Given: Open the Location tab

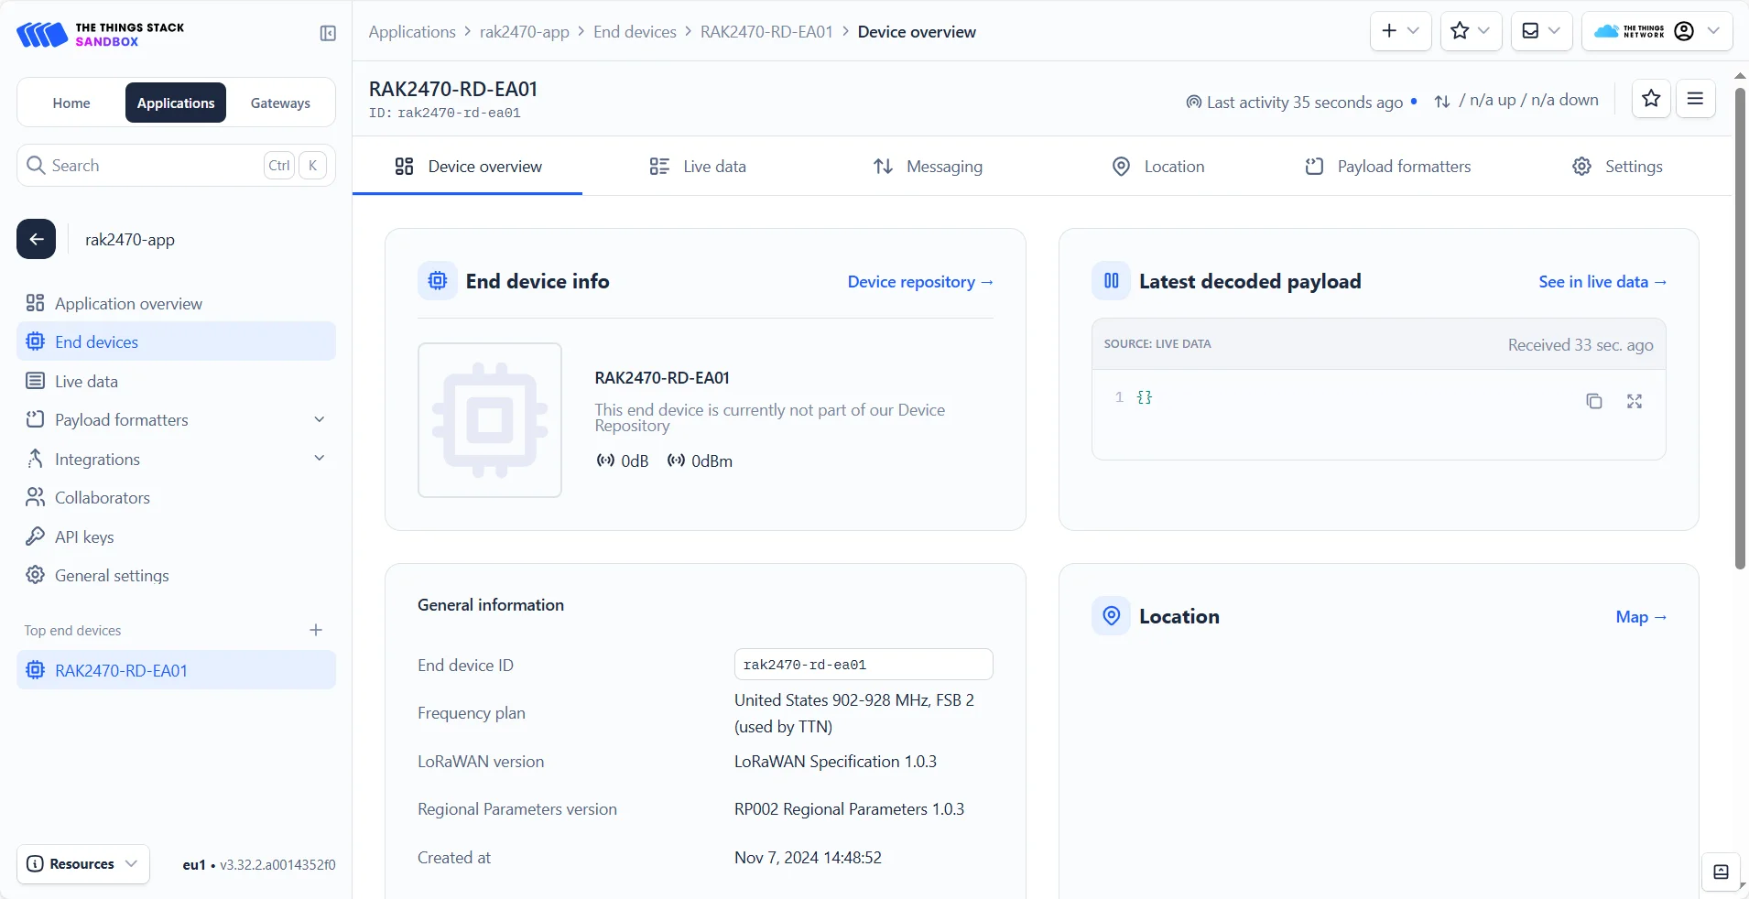Looking at the screenshot, I should click(1158, 167).
